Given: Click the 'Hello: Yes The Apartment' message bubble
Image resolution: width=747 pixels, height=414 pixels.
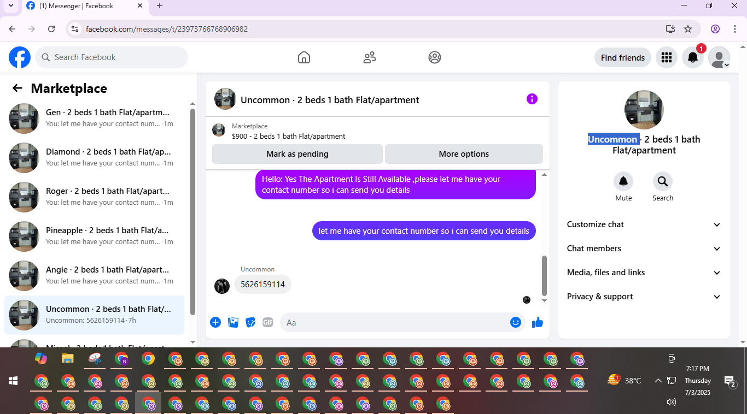Looking at the screenshot, I should pos(395,185).
